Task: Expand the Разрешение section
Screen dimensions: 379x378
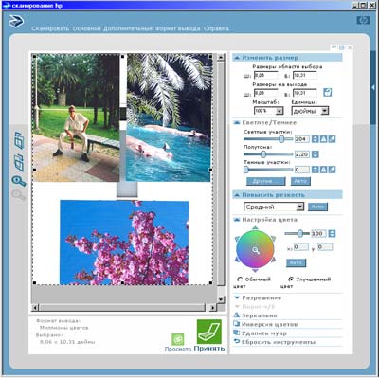Action: (x=258, y=297)
